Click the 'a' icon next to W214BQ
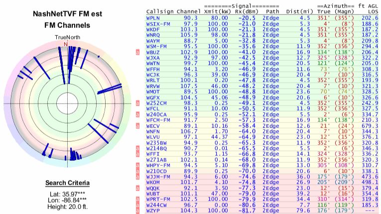 pos(137,149)
